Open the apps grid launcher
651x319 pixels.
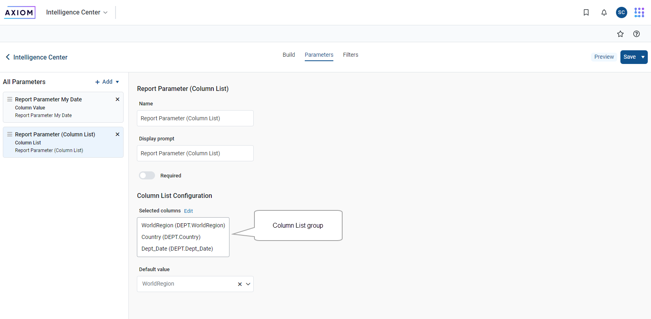click(x=639, y=12)
